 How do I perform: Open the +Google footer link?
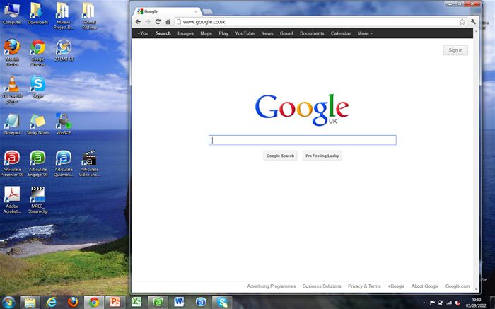point(396,286)
